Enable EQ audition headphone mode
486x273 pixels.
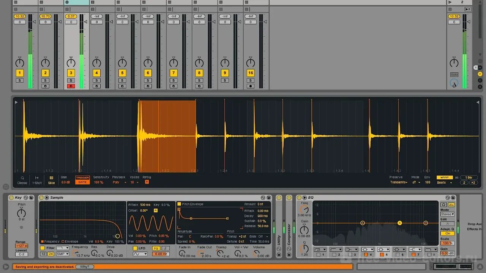pyautogui.click(x=443, y=205)
